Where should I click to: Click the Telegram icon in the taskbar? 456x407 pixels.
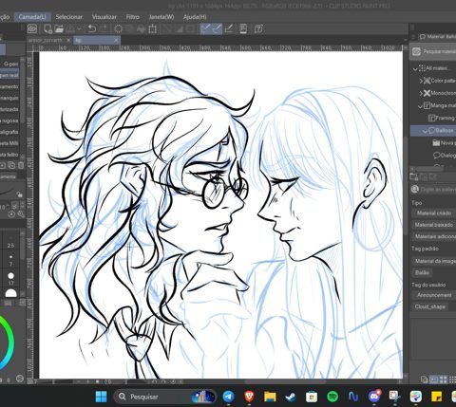click(228, 397)
